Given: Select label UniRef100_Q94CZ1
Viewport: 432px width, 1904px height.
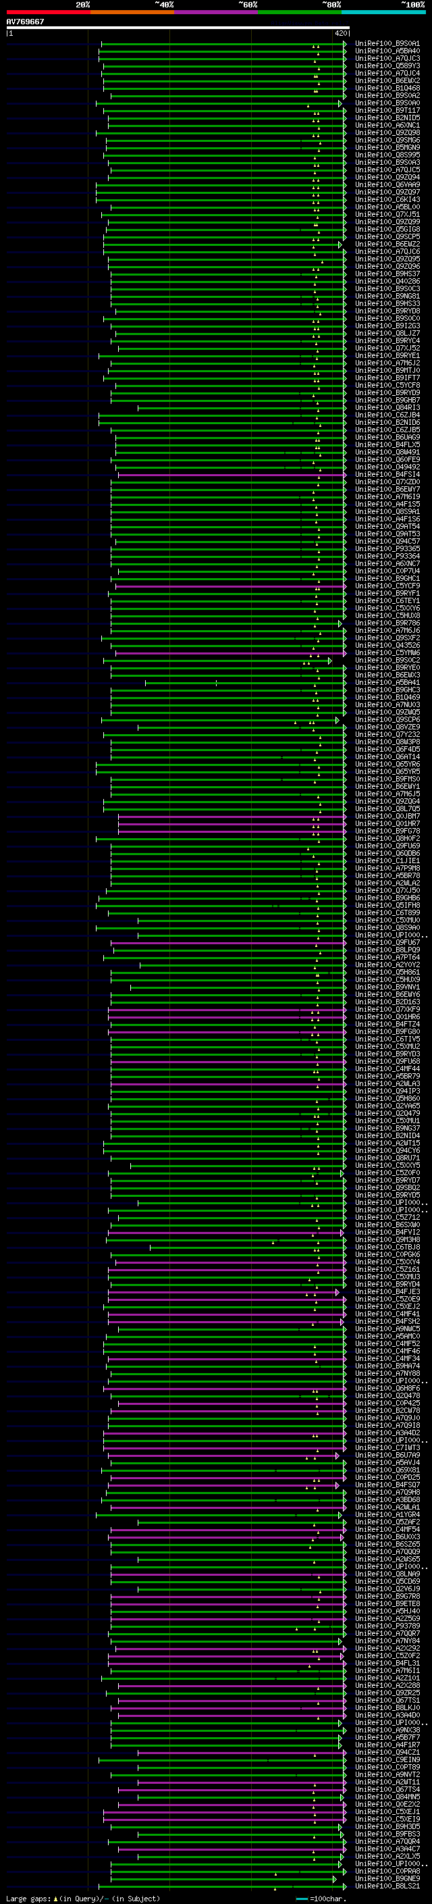Looking at the screenshot, I should (387, 1752).
